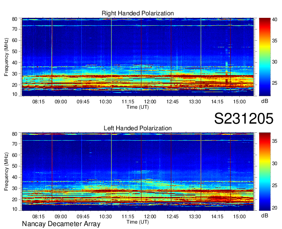Click the "40" frequency tick of Left Handed plot
Image resolution: width=282 pixels, height=229 pixels.
click(x=15, y=177)
